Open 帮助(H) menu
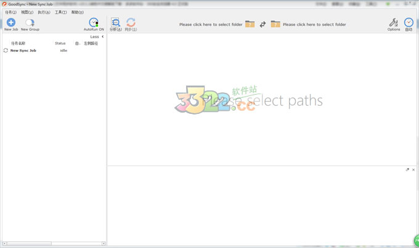The height and width of the screenshot is (248, 419). 78,12
